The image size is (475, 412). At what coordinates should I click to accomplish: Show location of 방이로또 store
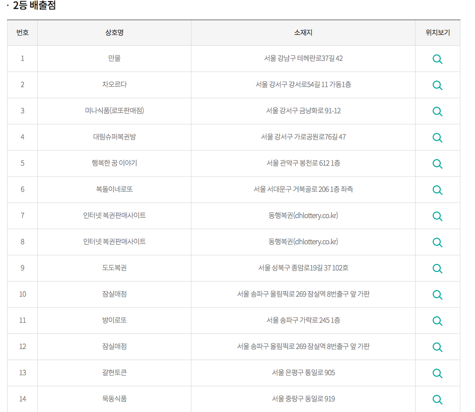click(x=437, y=321)
